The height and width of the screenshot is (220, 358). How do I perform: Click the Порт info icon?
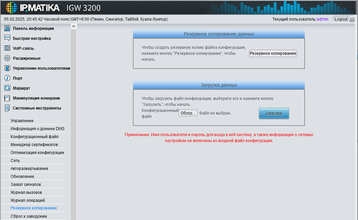[x=7, y=78]
